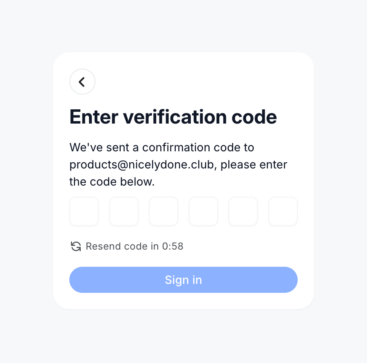Click the chevron inside the circular button
This screenshot has width=367, height=363.
82,82
